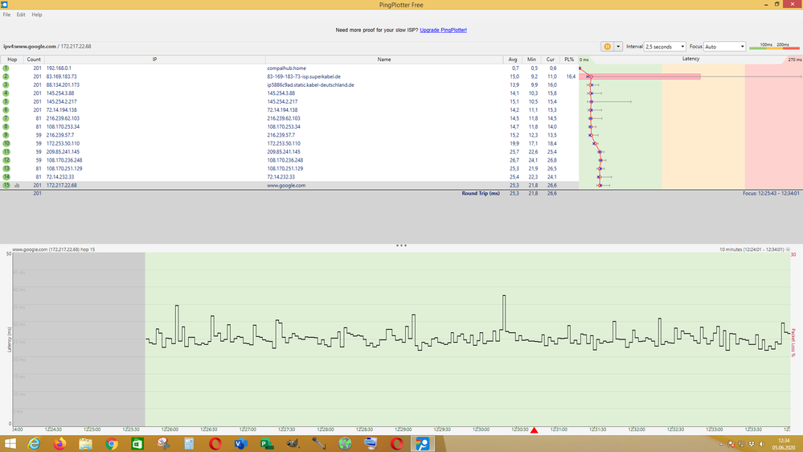The height and width of the screenshot is (452, 803).
Task: Select the green hop 12 circle icon
Action: [x=6, y=160]
